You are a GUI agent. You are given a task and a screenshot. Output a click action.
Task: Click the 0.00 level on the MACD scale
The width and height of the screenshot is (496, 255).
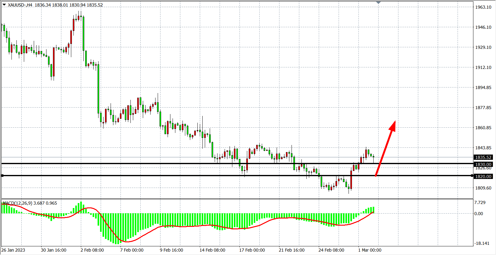(479, 214)
